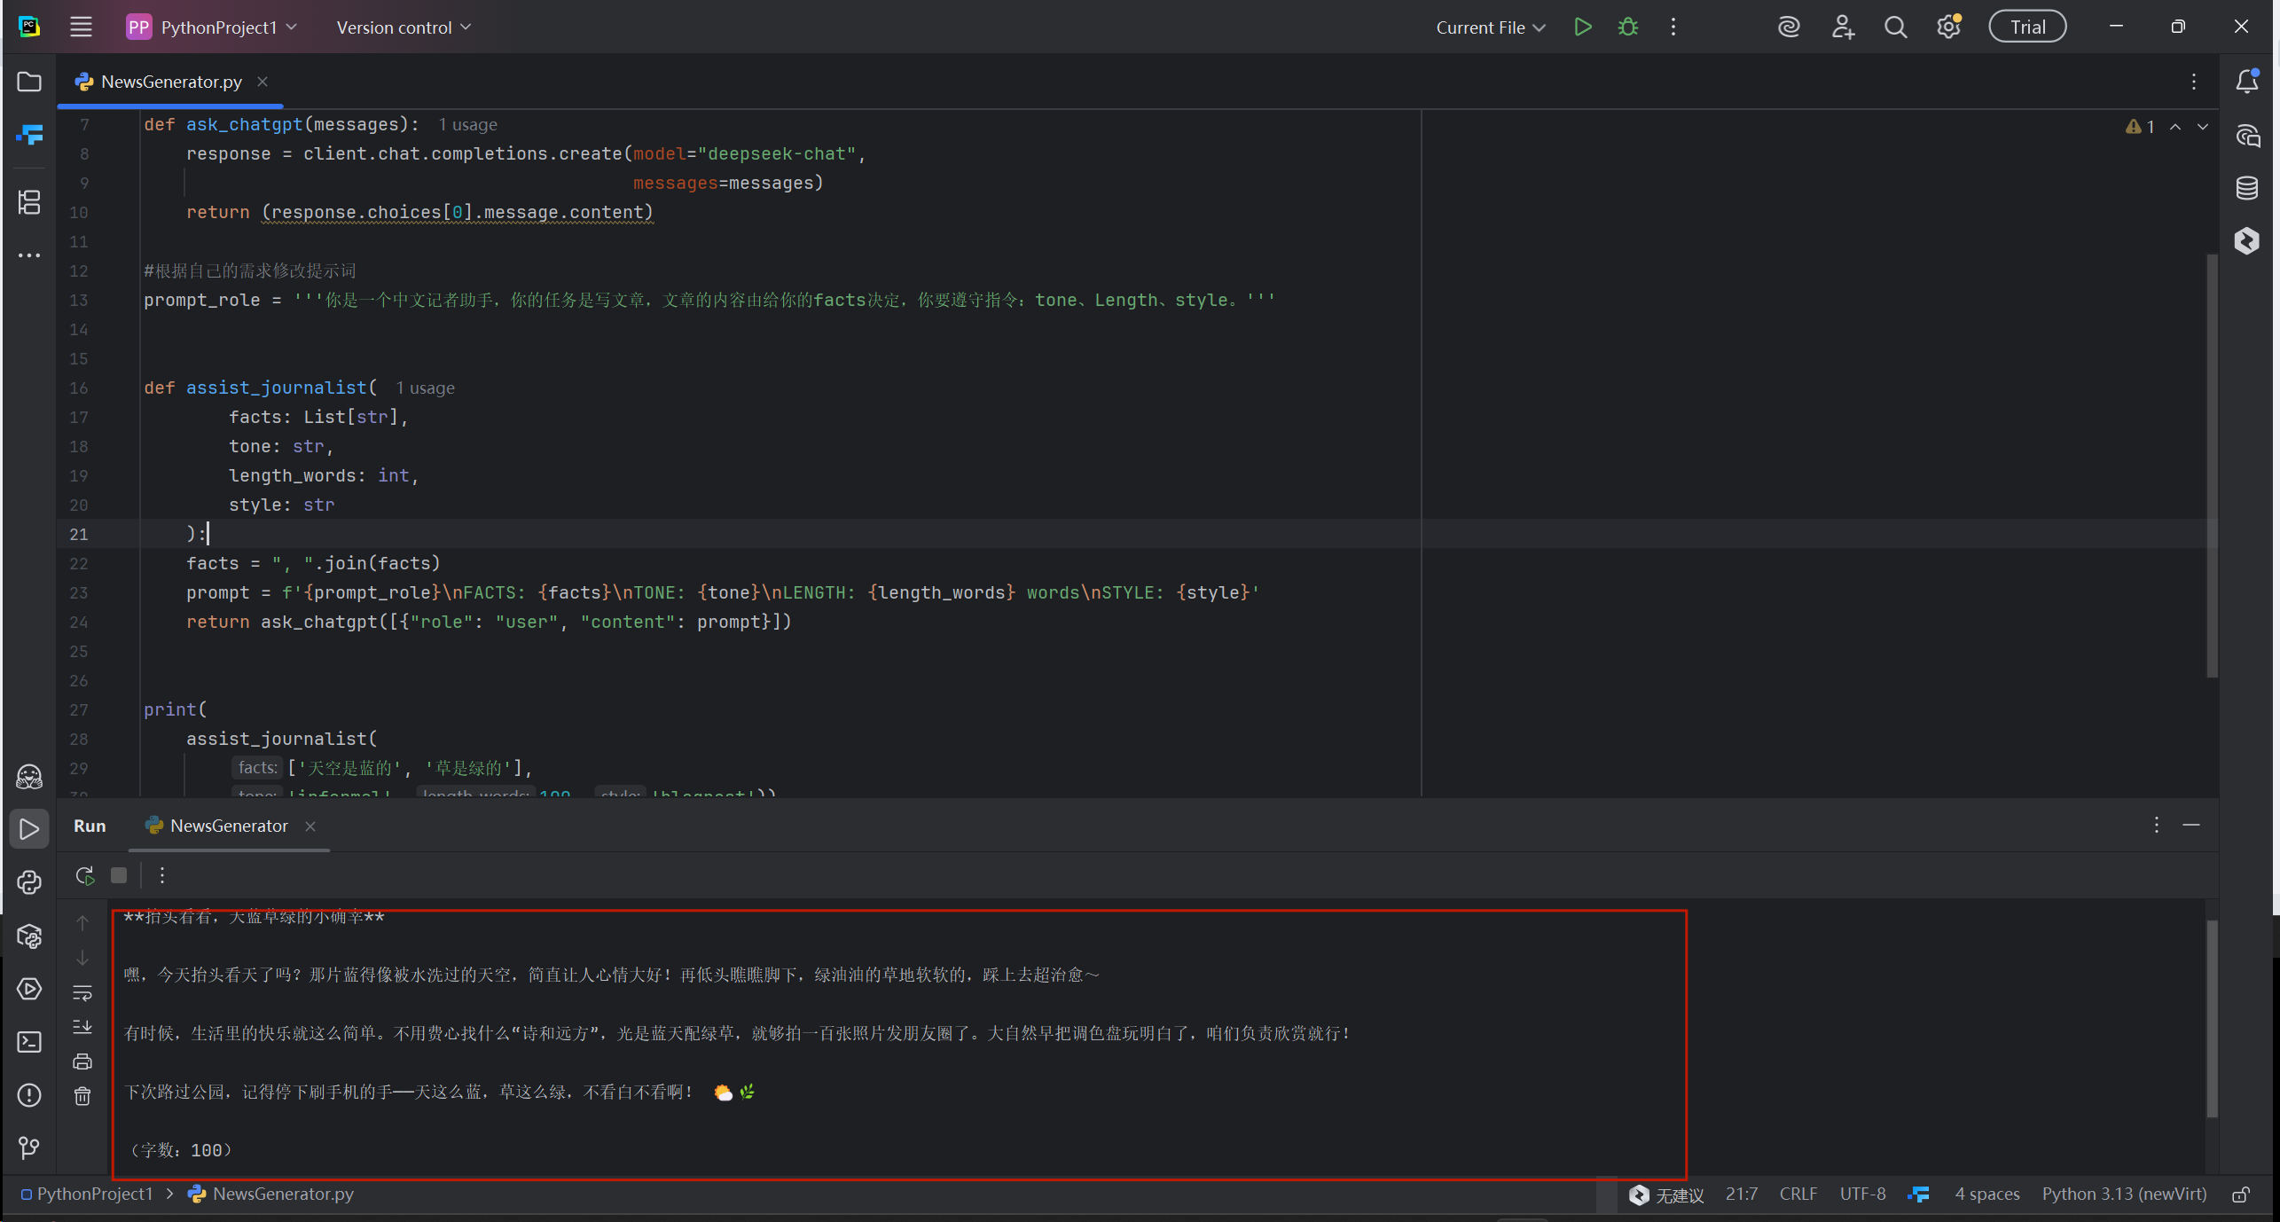Click the Run console vertical scrollbar
The width and height of the screenshot is (2280, 1222).
(x=2212, y=1020)
